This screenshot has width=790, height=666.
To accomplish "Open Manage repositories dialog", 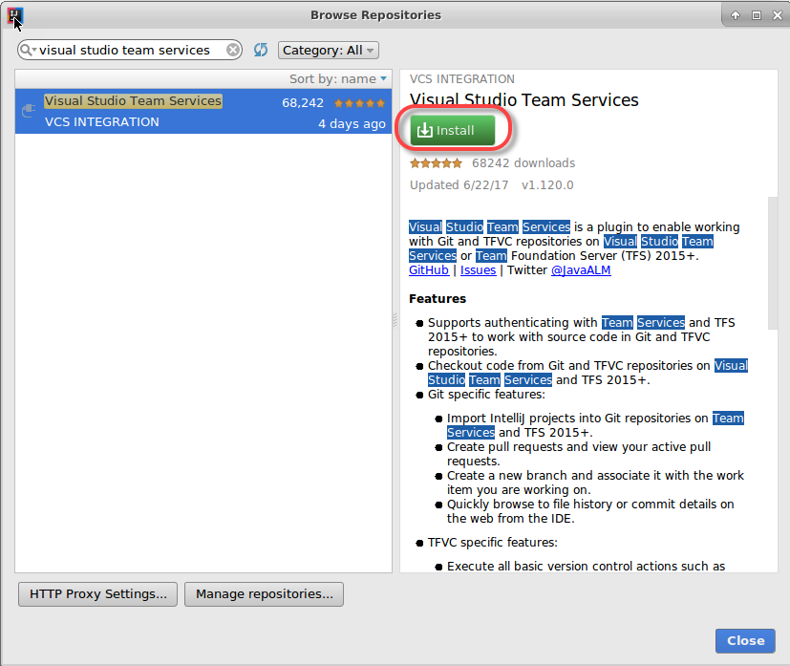I will tap(264, 594).
